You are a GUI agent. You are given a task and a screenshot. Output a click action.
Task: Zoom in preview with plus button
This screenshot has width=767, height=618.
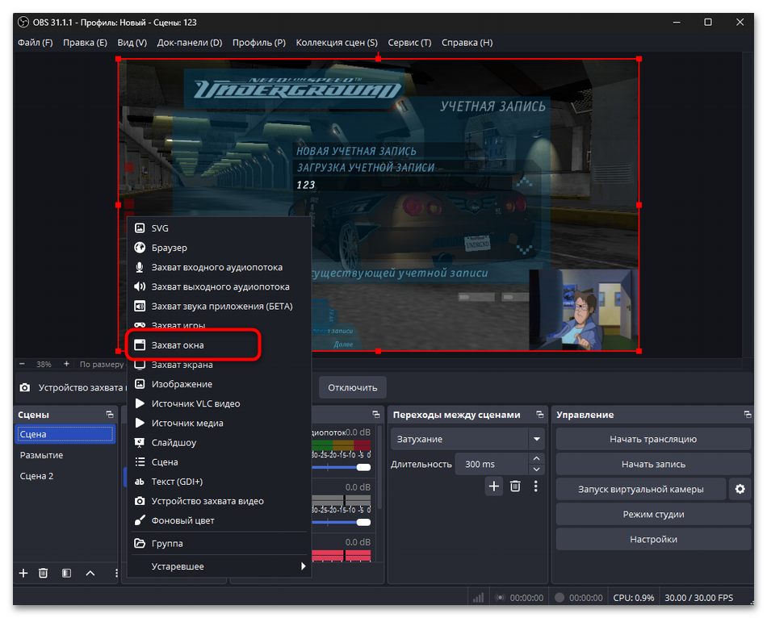point(66,365)
